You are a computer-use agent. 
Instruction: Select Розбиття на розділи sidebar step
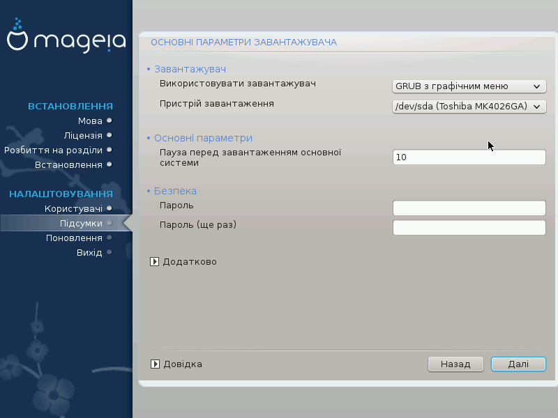click(x=53, y=150)
